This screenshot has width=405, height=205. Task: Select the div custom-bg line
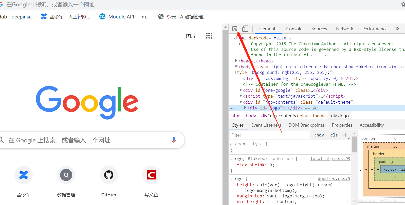coord(301,78)
